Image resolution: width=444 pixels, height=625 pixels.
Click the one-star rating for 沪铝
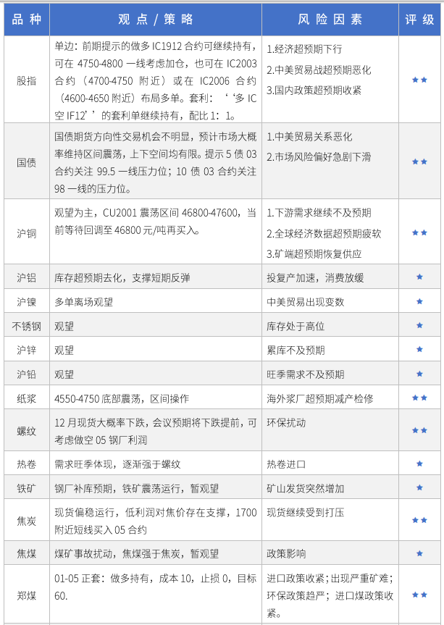coord(419,277)
